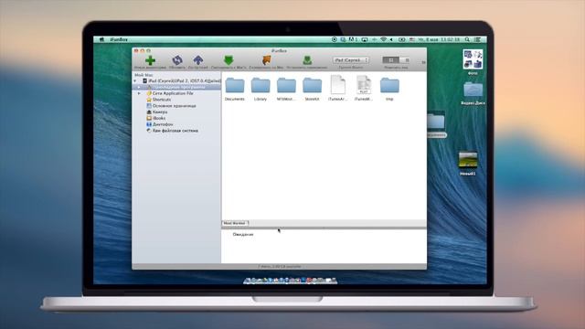Click the star icon next to Shortcuts

pos(149,100)
